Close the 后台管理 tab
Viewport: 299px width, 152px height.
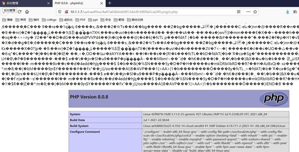(x=49, y=3)
